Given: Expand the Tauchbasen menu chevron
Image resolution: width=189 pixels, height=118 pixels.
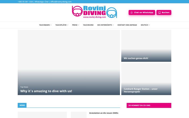Looking at the screenshot, I should click(x=51, y=25).
